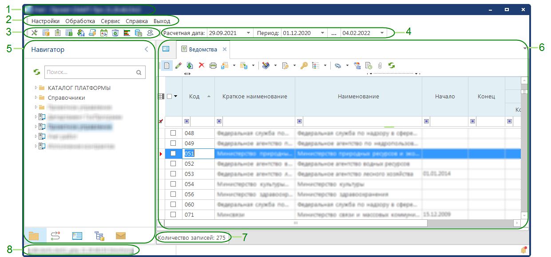Refresh the navigator tree with green arrows
This screenshot has height=257, width=551.
(37, 72)
